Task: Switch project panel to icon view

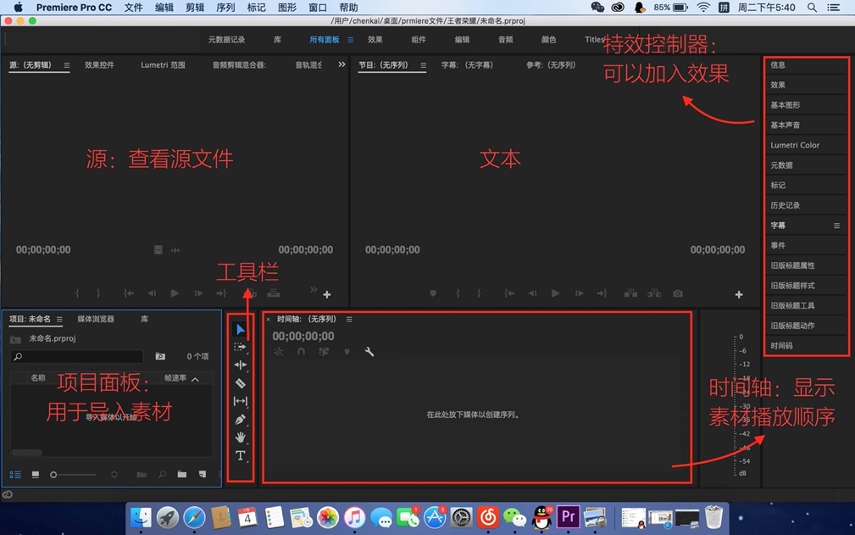Action: coord(35,473)
